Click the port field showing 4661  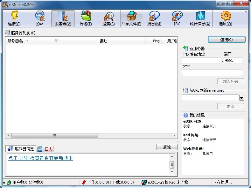(x=233, y=60)
